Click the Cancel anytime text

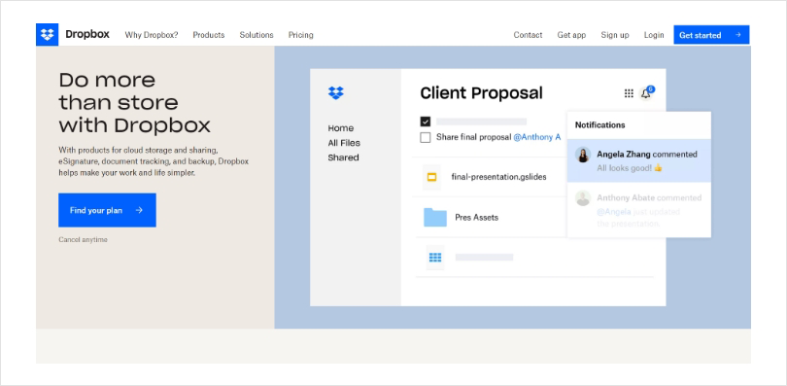[x=83, y=240]
